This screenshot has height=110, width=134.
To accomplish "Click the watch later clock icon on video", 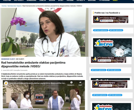I will click(x=71, y=82).
